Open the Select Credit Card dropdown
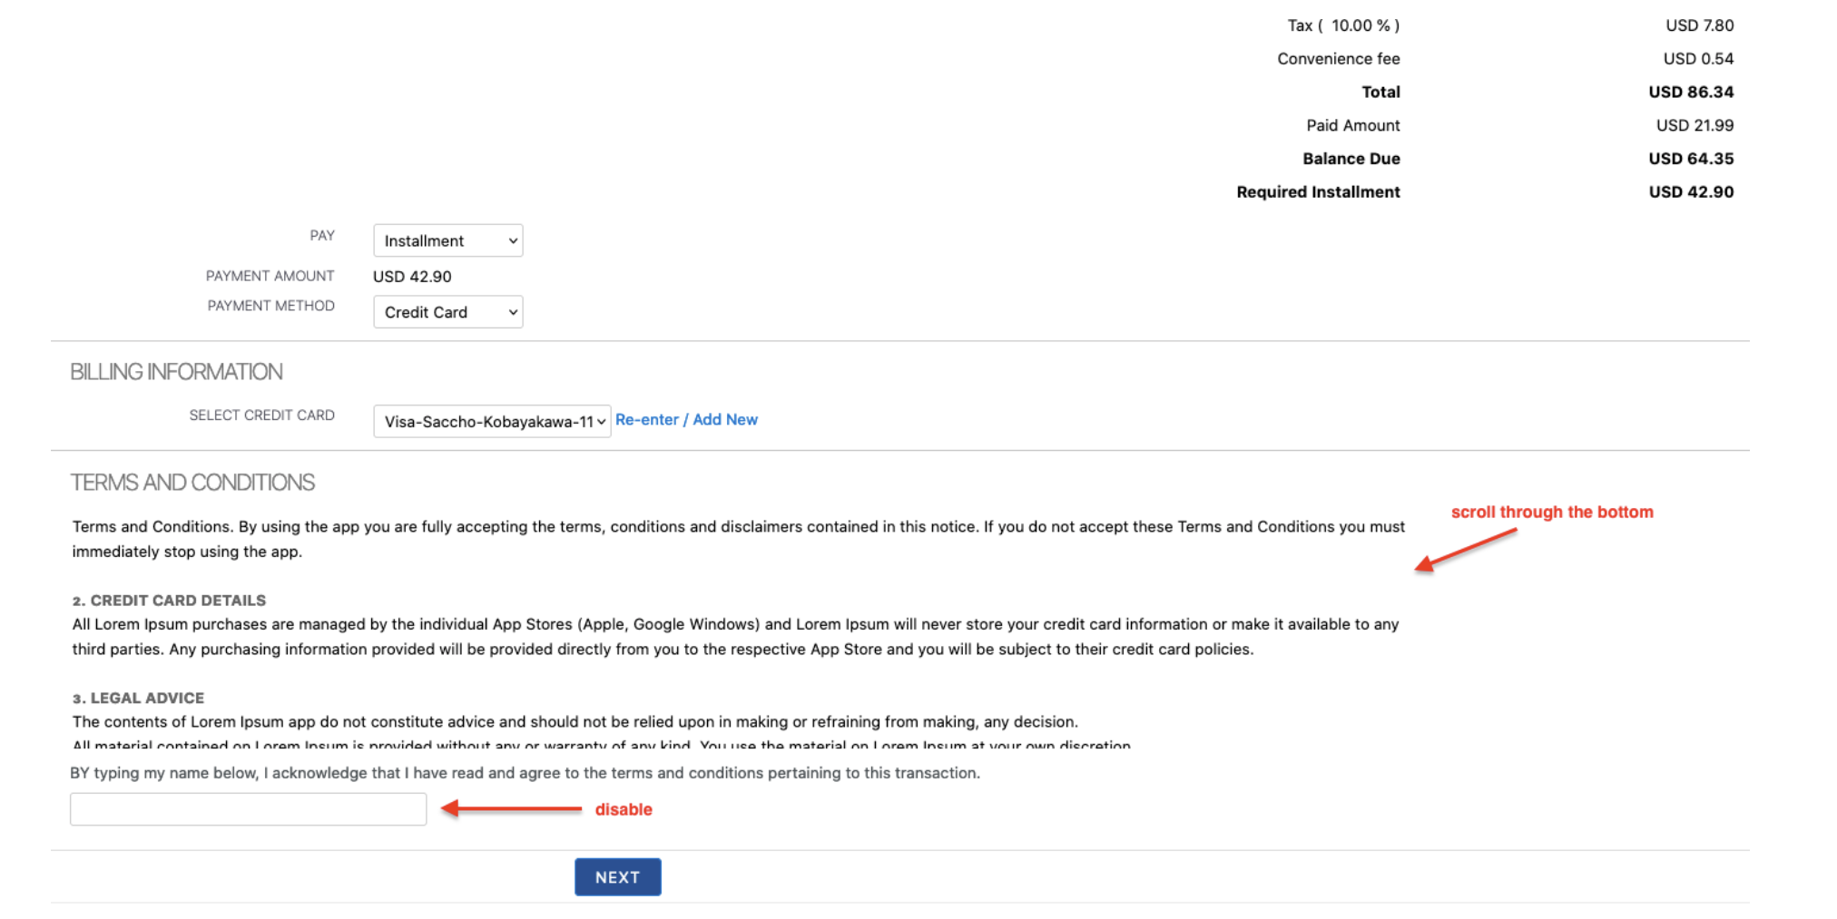 click(x=491, y=421)
